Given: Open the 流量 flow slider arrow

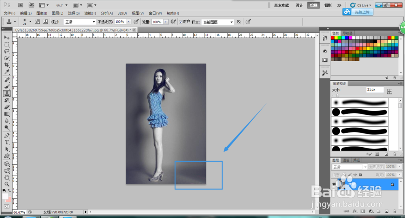Looking at the screenshot, I should click(x=166, y=22).
